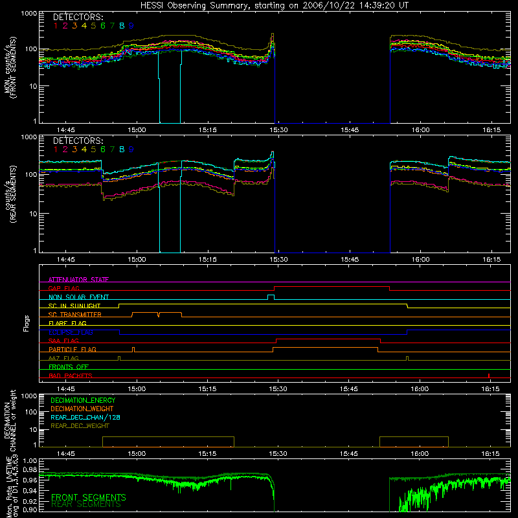Click the short PARTICLE_FLAG pulse near 14:59
The height and width of the screenshot is (518, 518).
(x=133, y=349)
